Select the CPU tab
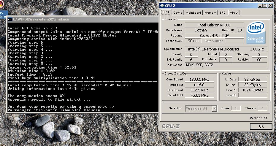This screenshot has height=146, width=276. 166,12
